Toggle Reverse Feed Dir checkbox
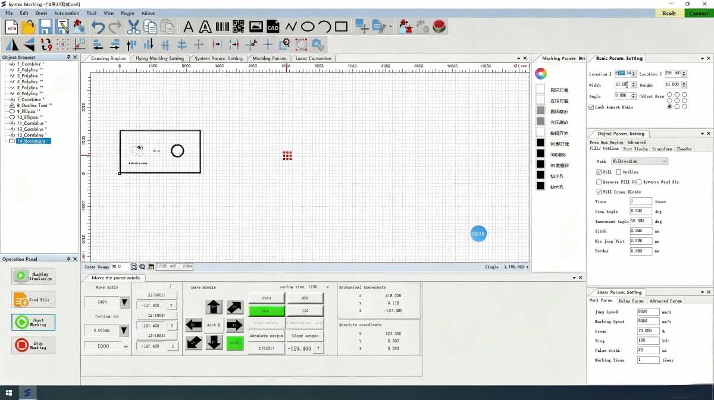Screen dimensions: 714x400 point(640,182)
